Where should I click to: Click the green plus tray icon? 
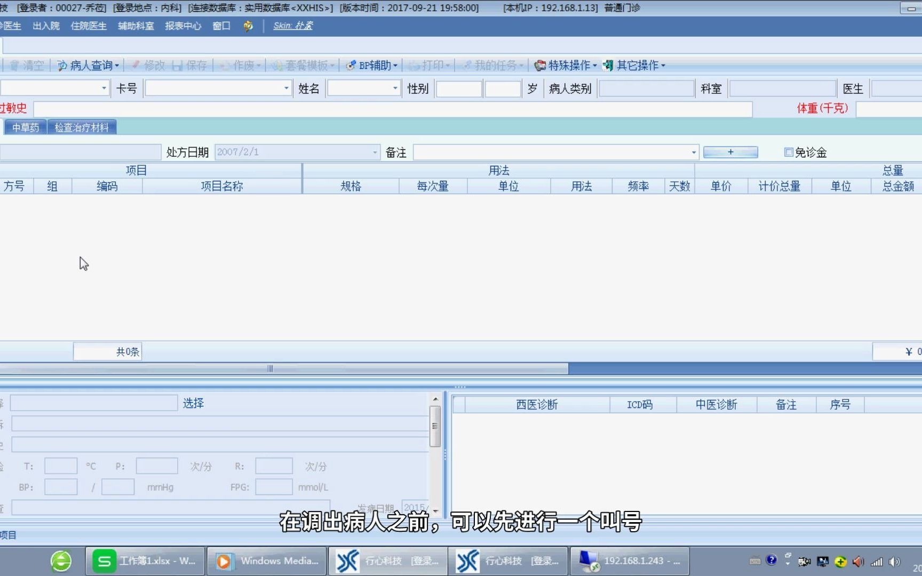pos(840,562)
